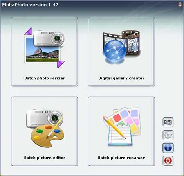Click the MobaPhoto version 1.42 title text
The height and width of the screenshot is (176, 184).
30,5
